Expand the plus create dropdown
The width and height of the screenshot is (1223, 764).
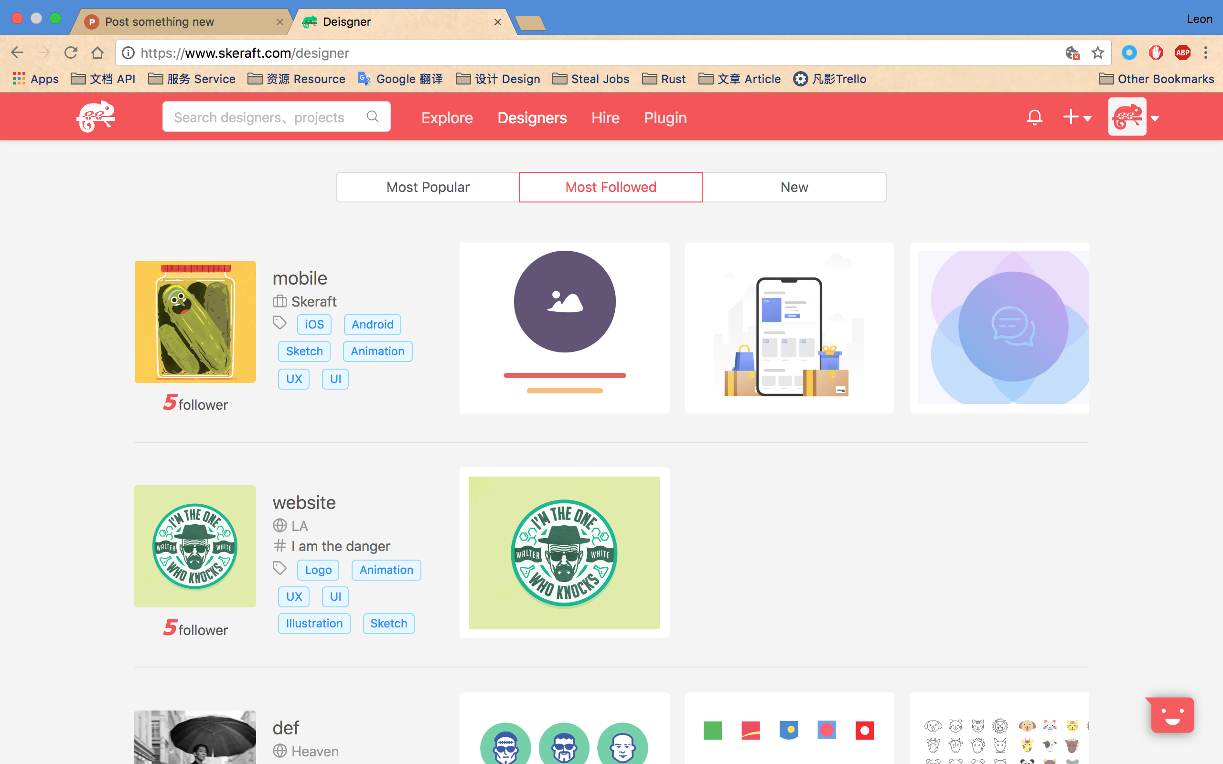[x=1077, y=117]
